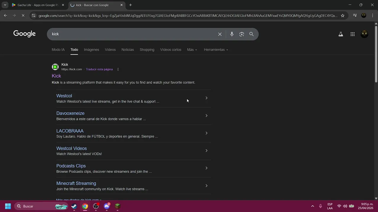Switch to Vídeos cortos tab

coord(171,50)
